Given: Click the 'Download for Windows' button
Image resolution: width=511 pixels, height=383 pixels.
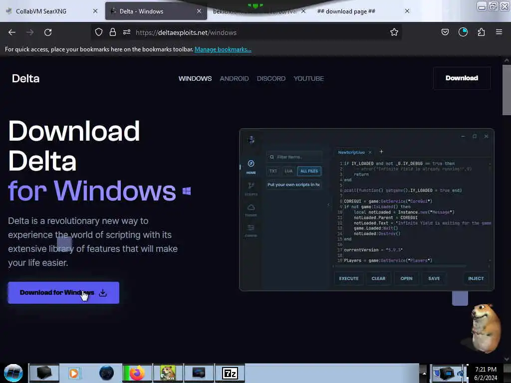Looking at the screenshot, I should (63, 293).
